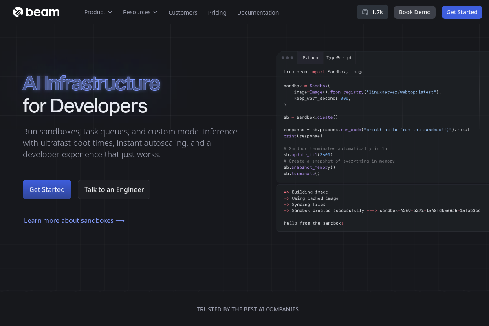Click '=> Building image' output line
Screen dimensions: 489x326
click(306, 192)
